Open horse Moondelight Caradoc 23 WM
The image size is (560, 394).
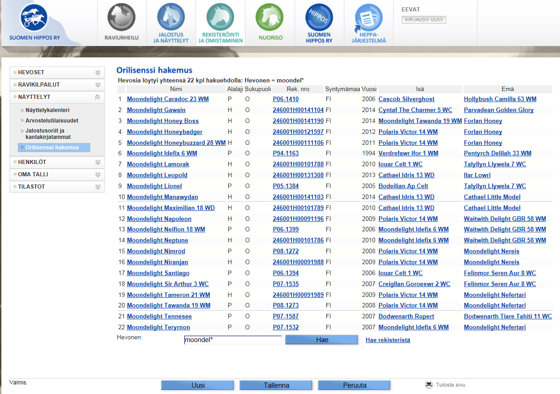pyautogui.click(x=168, y=99)
